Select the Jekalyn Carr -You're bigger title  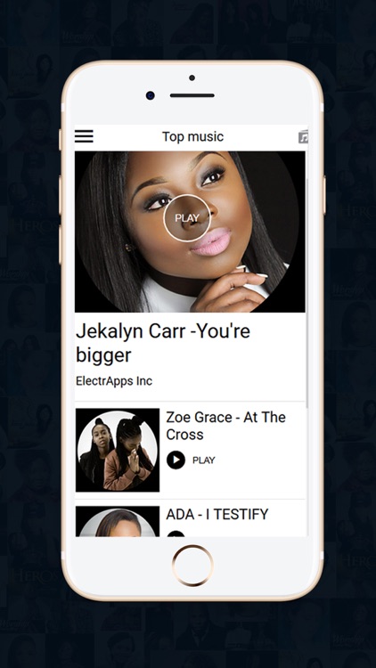point(163,343)
